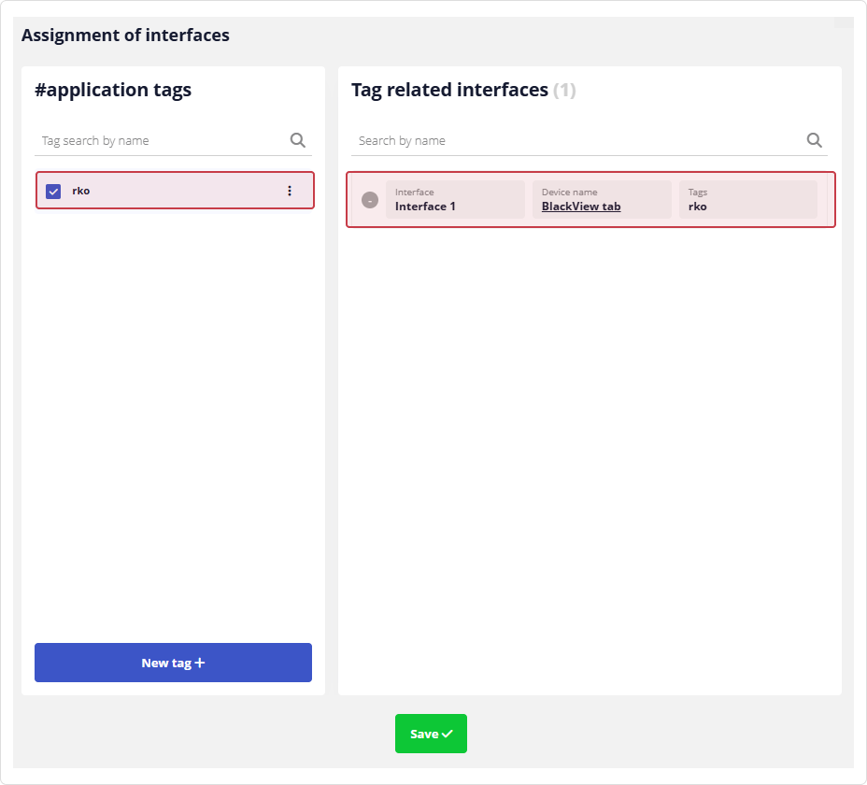Image resolution: width=867 pixels, height=785 pixels.
Task: Uncheck the rko tag checkbox
Action: tap(53, 190)
